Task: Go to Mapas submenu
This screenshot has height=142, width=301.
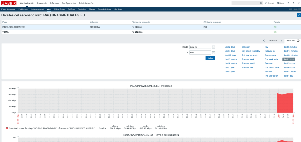Action: [x=92, y=9]
